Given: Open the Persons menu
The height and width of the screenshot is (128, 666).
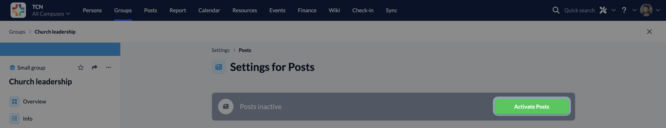Looking at the screenshot, I should (92, 10).
